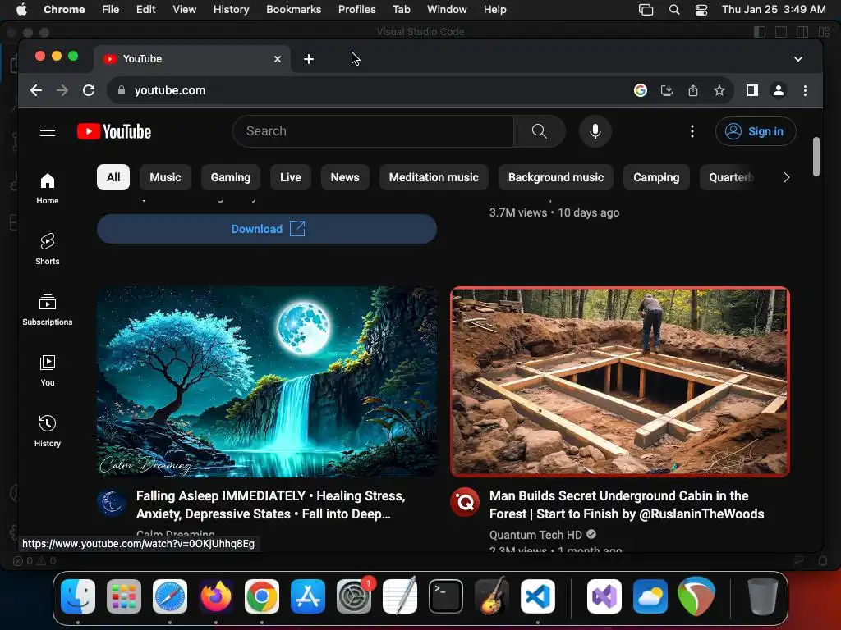Open the You section in sidebar
The width and height of the screenshot is (841, 630).
click(x=48, y=371)
